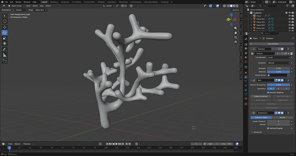Open the Displace Coordinates Local dropdown
The width and height of the screenshot is (296, 156).
(278, 57)
